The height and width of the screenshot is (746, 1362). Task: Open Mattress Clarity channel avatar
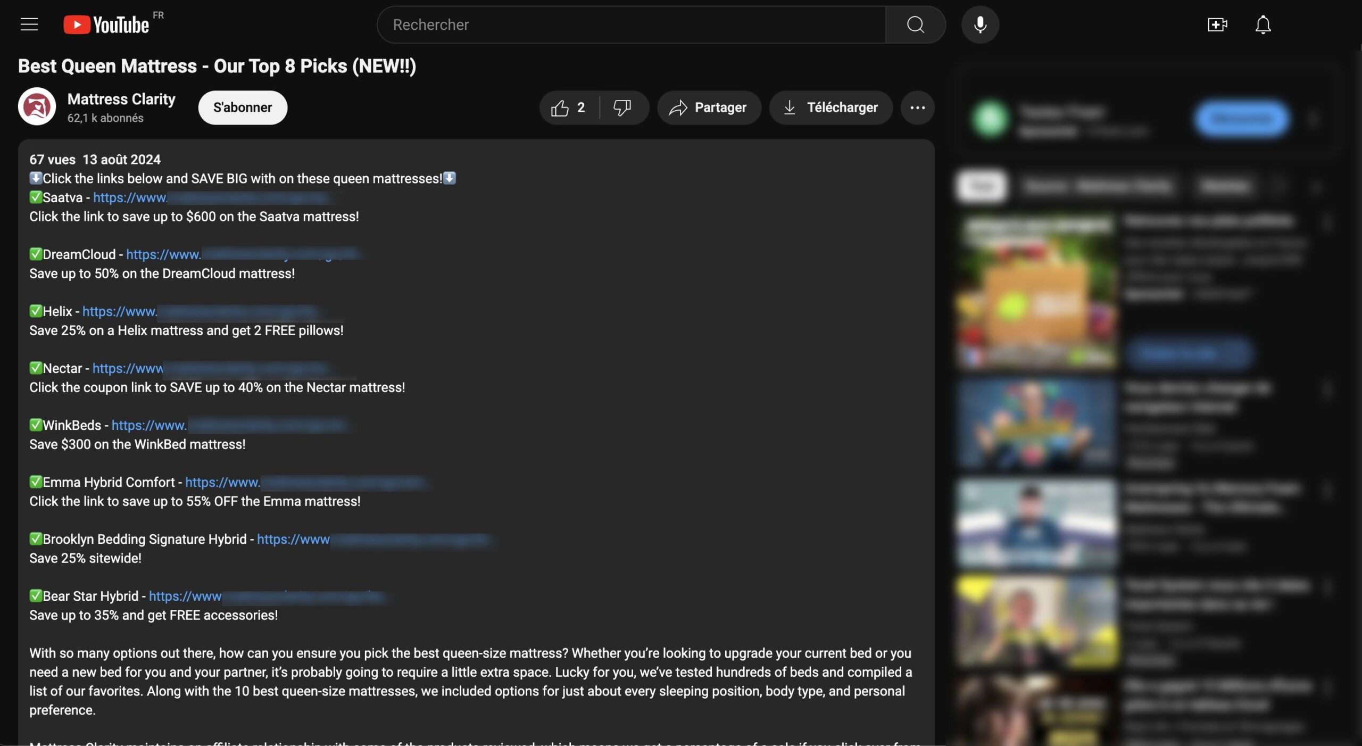click(37, 106)
